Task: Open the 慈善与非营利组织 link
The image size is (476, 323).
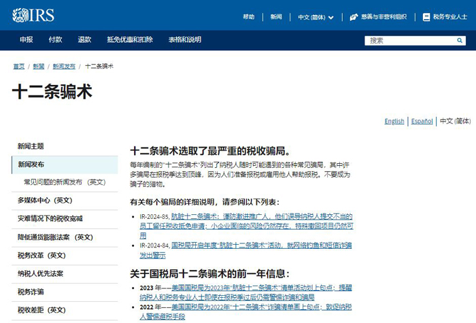Action: (x=384, y=17)
